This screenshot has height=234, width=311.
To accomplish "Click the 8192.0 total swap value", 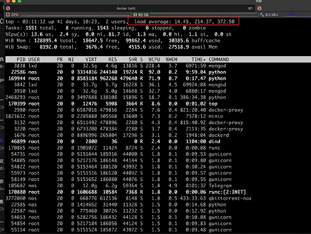I will click(x=48, y=47).
